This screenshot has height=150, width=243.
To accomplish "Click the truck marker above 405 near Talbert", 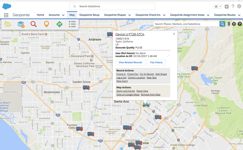I will [x=91, y=134].
